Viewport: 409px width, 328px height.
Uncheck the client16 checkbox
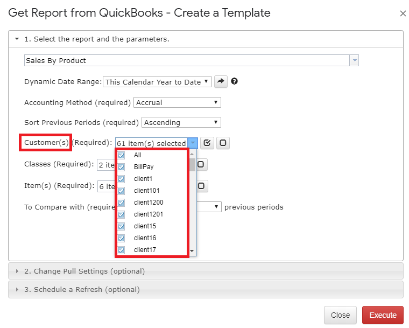tap(121, 238)
